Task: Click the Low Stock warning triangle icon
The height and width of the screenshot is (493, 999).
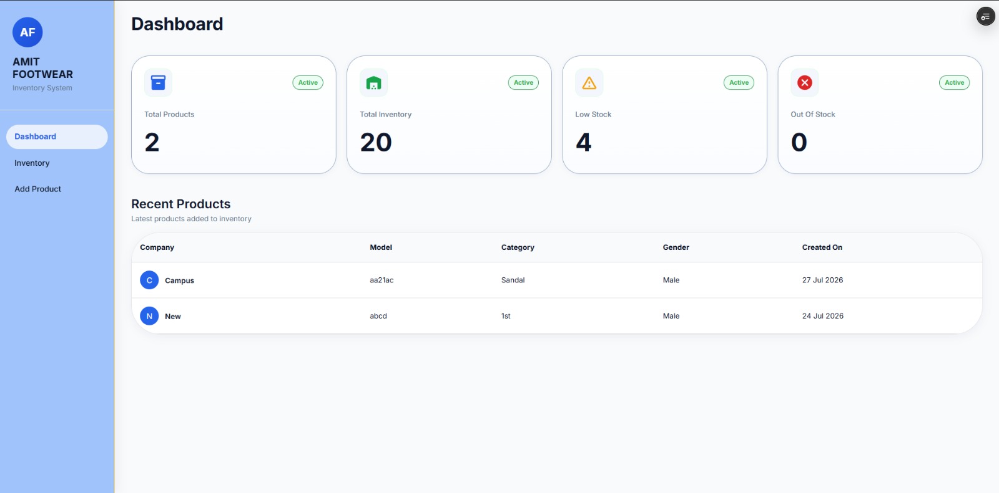Action: pos(589,82)
